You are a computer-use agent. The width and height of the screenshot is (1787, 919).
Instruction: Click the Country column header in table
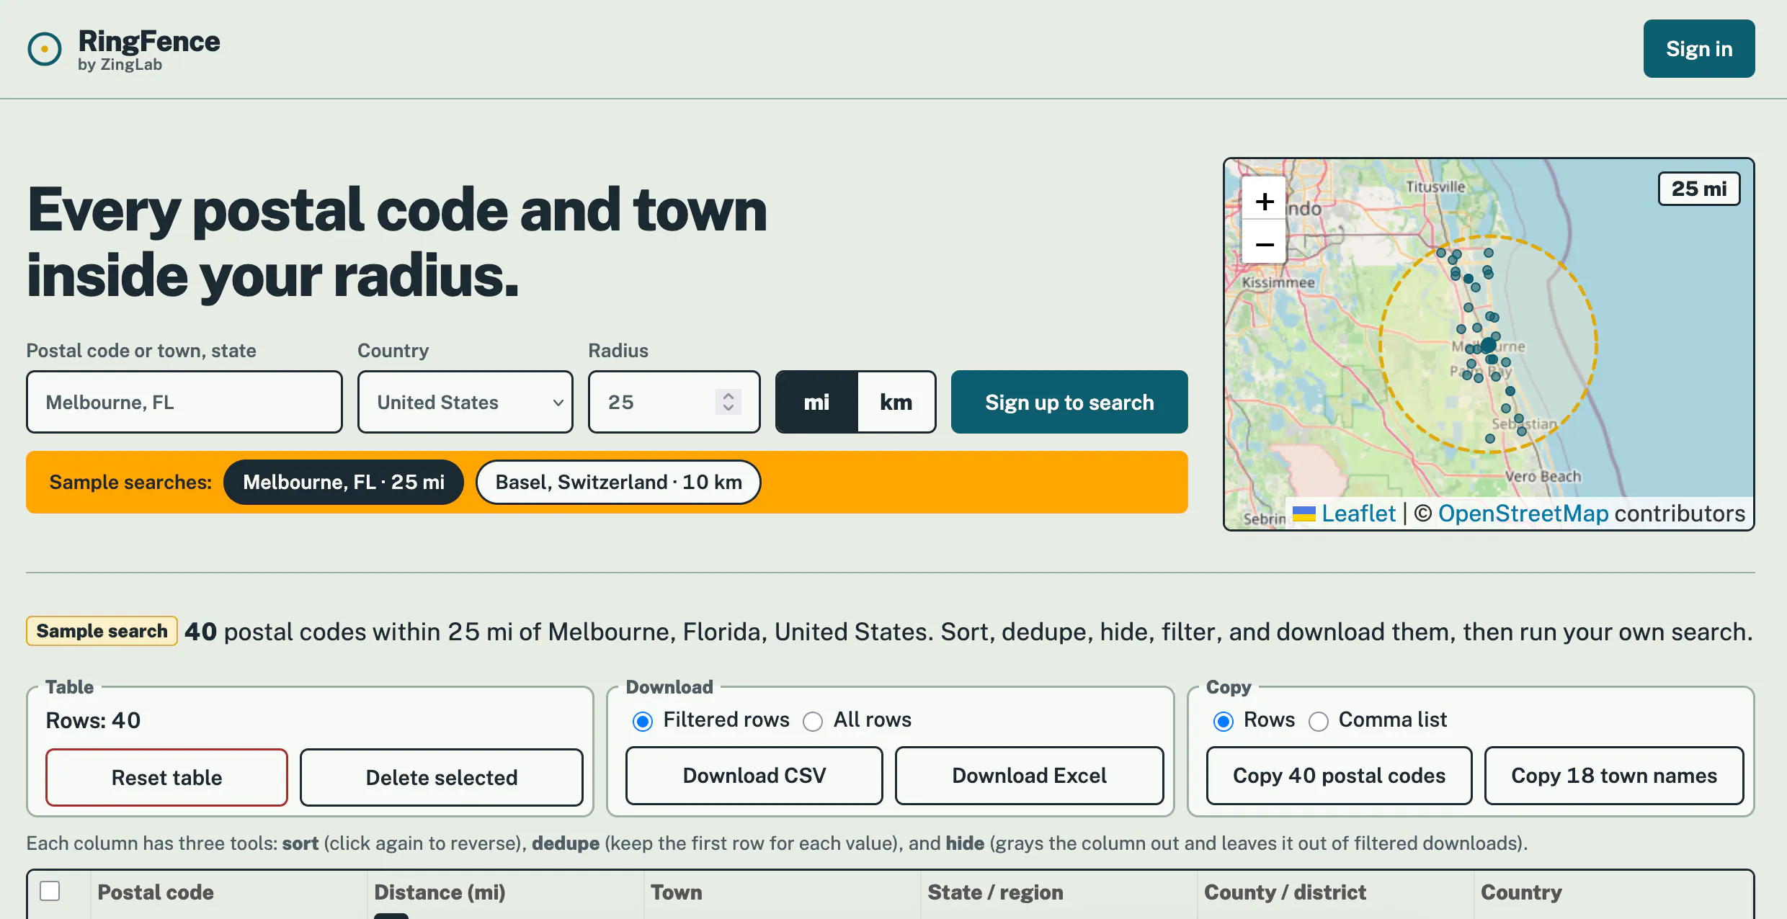(x=1521, y=892)
